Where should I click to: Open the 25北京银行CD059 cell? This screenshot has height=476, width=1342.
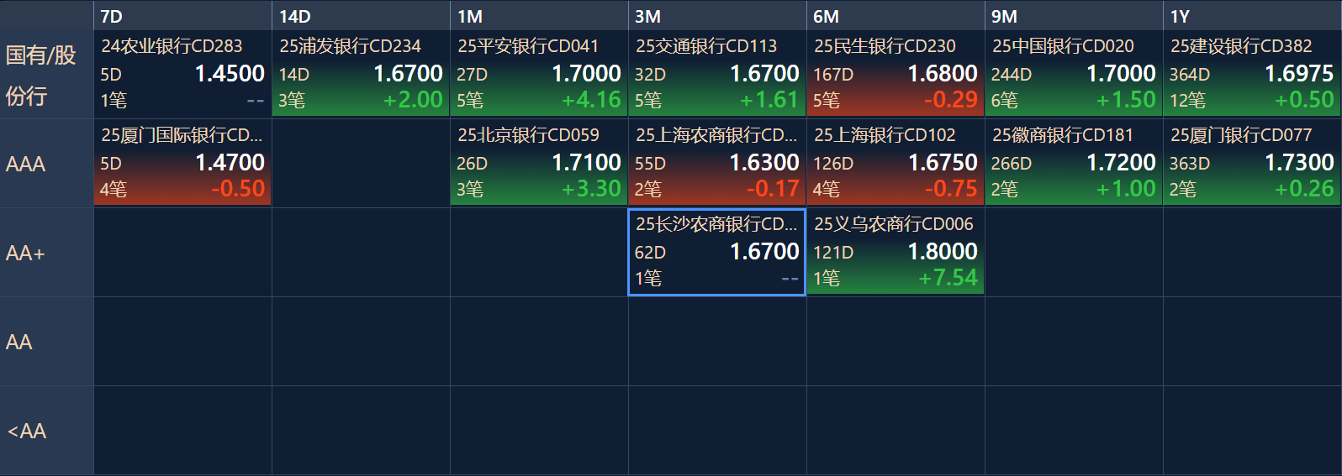539,163
